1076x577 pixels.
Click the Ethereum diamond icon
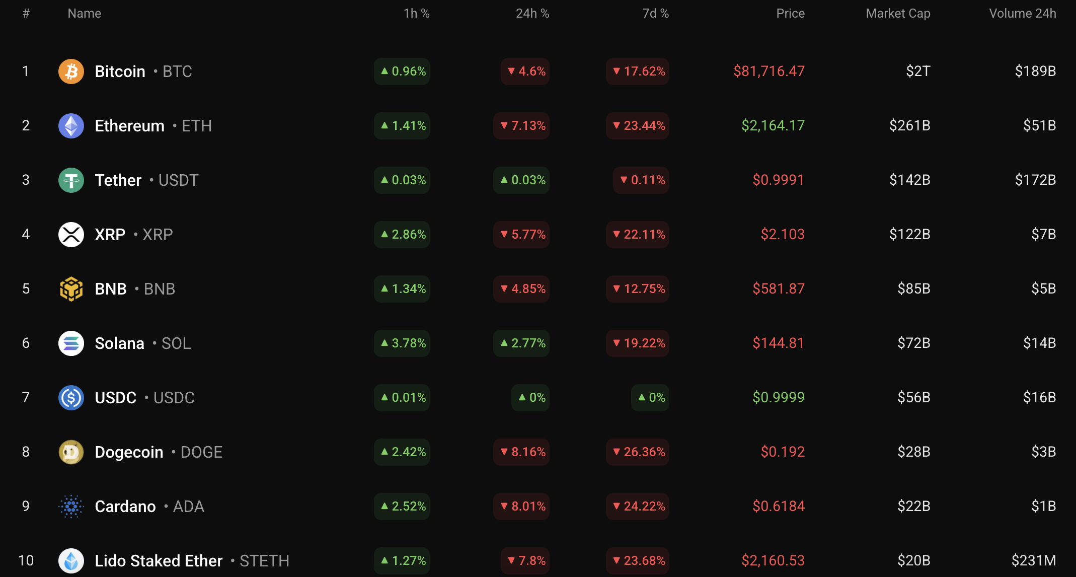click(x=71, y=126)
